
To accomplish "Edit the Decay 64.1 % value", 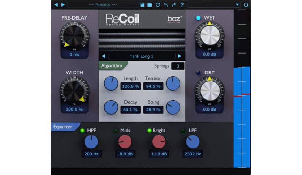I will tap(130, 110).
